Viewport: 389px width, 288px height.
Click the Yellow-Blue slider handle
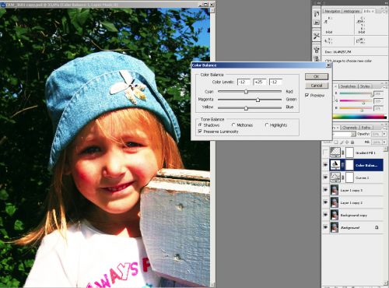pos(246,108)
